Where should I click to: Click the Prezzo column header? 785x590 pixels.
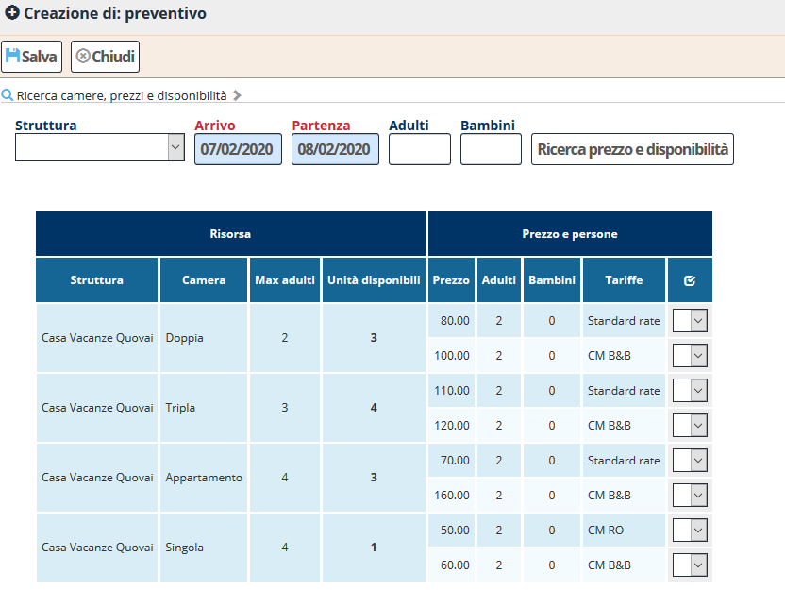click(451, 280)
